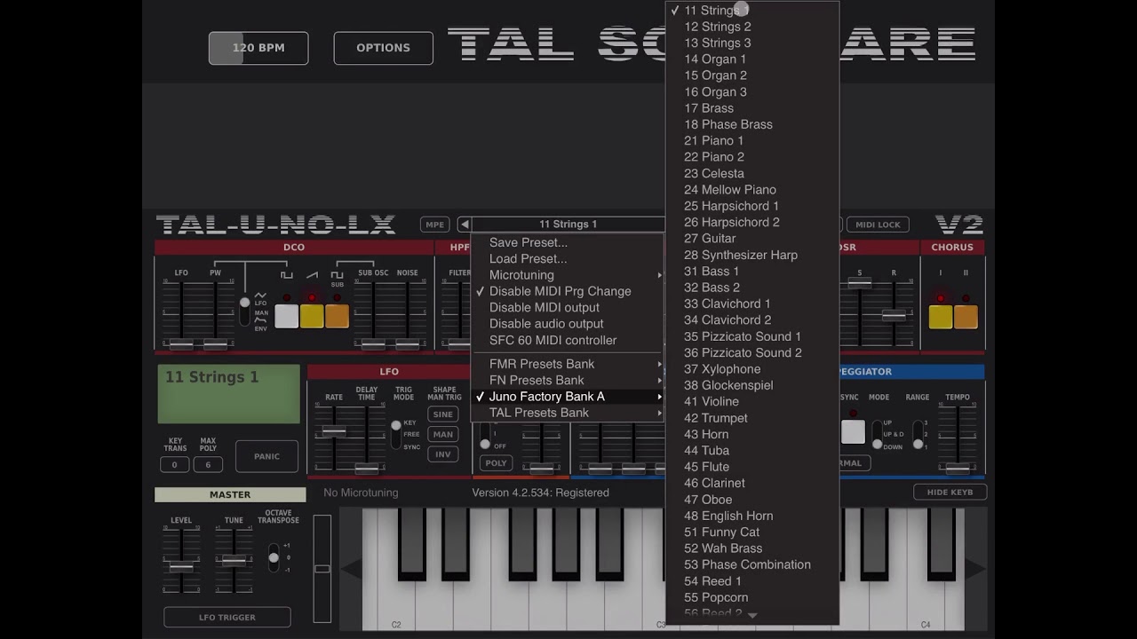Uncheck Disable MIDI Prg Change

pyautogui.click(x=567, y=291)
